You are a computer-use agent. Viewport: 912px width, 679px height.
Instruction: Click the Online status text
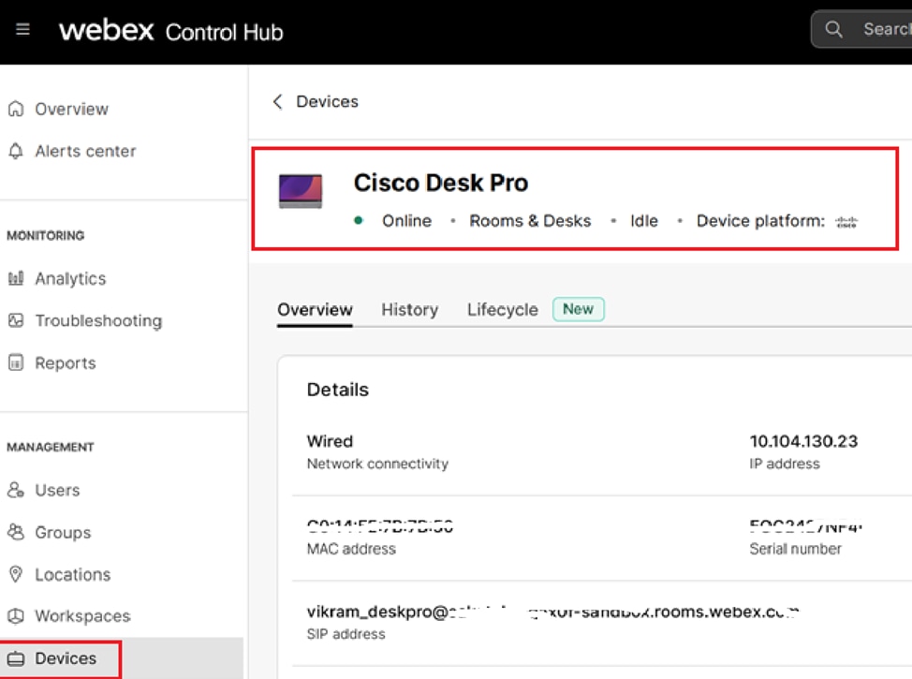coord(406,221)
